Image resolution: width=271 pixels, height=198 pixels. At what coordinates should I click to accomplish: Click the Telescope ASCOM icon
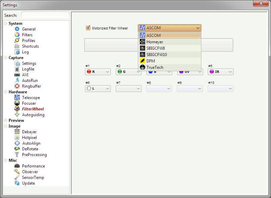click(x=17, y=97)
